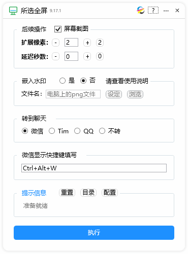This screenshot has width=188, height=254.
Task: Open the colorful swirl logo icon
Action: (x=141, y=10)
